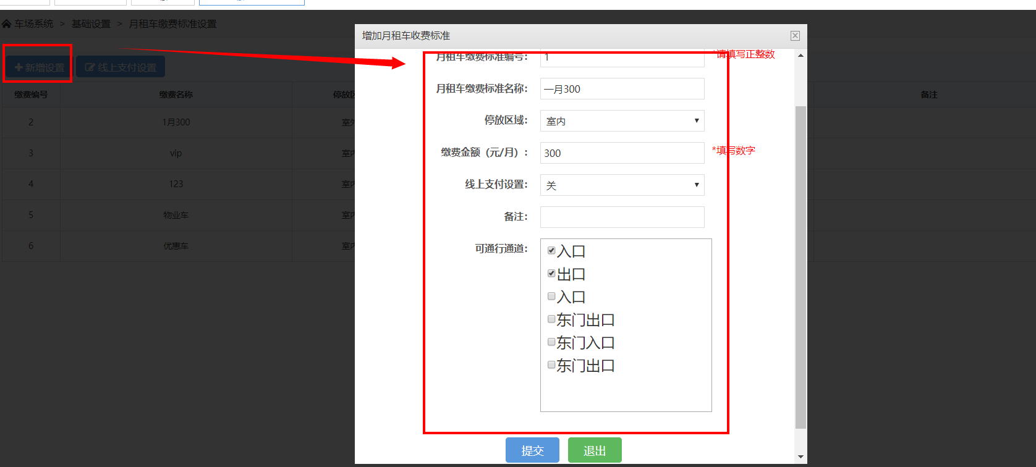Click the *填写数字 hint text

point(734,150)
